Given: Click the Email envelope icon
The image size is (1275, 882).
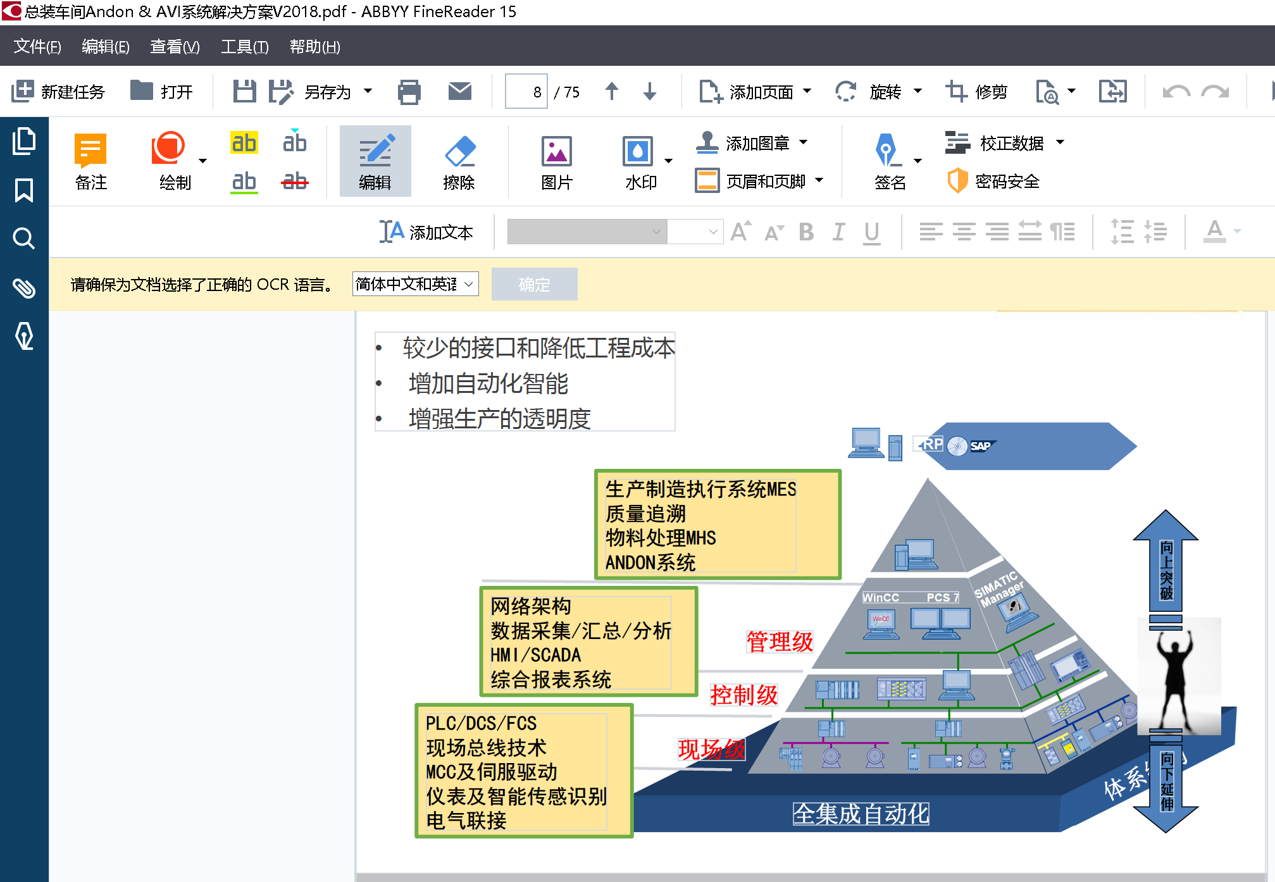Looking at the screenshot, I should click(460, 91).
